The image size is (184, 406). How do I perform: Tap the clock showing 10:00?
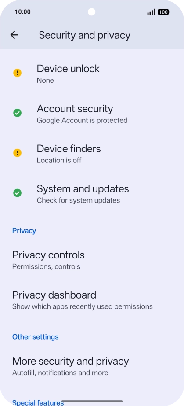pos(23,11)
